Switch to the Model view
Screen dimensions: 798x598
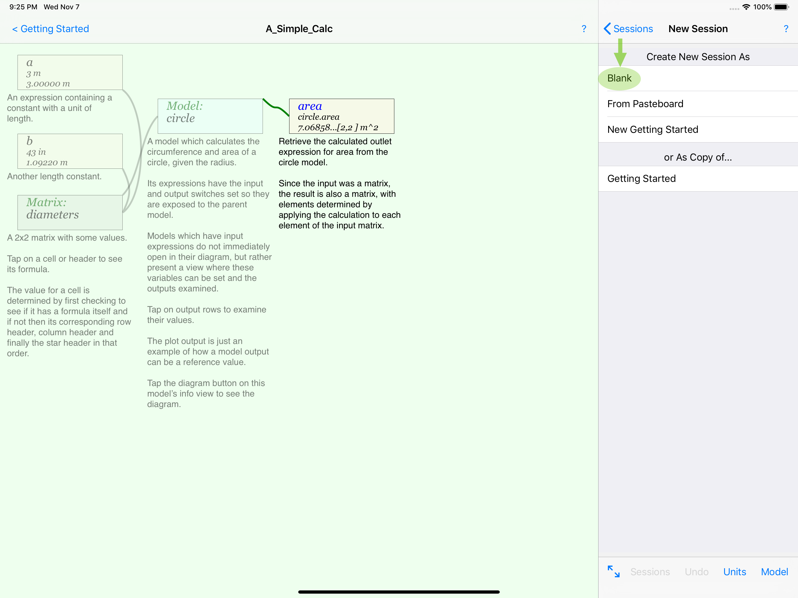775,572
